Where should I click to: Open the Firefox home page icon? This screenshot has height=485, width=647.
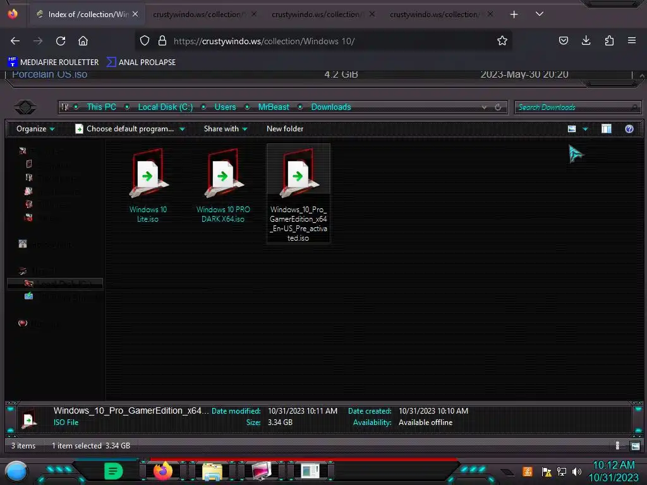(83, 41)
